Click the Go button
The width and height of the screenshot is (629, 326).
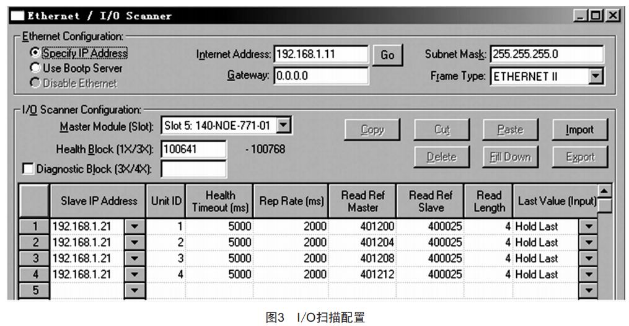387,55
